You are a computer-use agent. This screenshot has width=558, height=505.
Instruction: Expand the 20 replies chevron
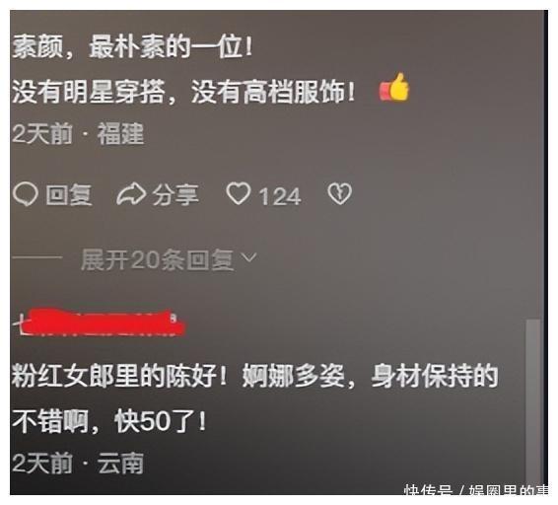(248, 257)
